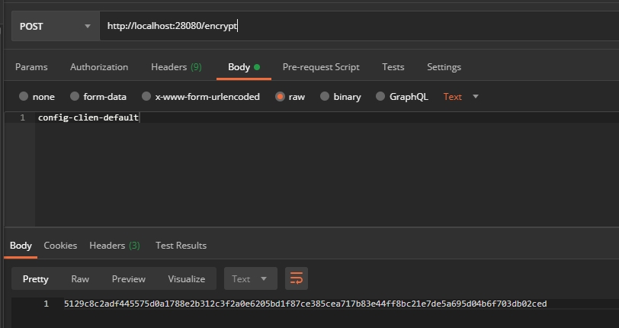Switch response view to Visualize
Image resolution: width=619 pixels, height=328 pixels.
tap(186, 279)
